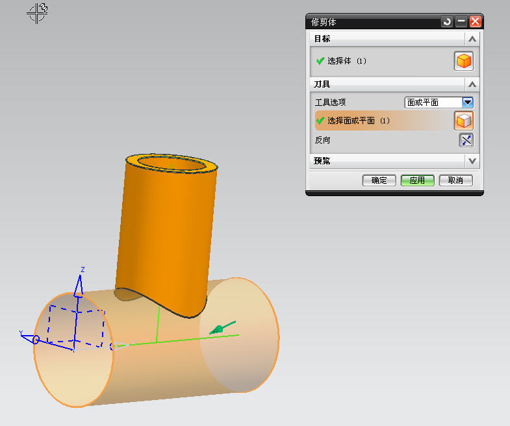Click the Reverse Direction icon
The image size is (510, 426).
click(x=466, y=140)
